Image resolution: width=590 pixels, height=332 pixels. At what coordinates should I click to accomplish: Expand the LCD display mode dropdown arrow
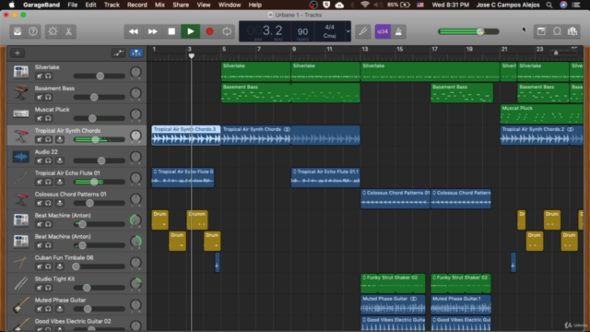[x=348, y=31]
